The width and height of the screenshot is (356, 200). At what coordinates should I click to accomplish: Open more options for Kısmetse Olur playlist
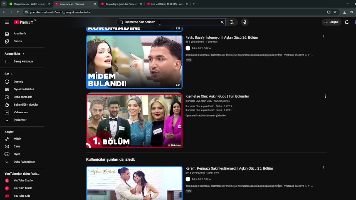325,96
